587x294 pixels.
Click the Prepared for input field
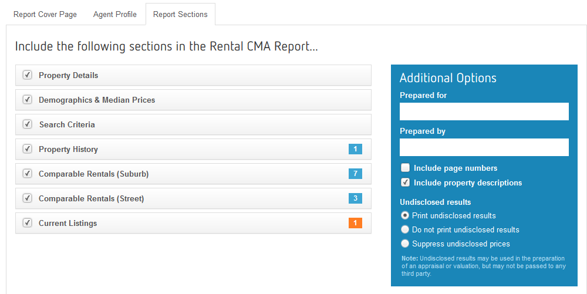tap(484, 111)
